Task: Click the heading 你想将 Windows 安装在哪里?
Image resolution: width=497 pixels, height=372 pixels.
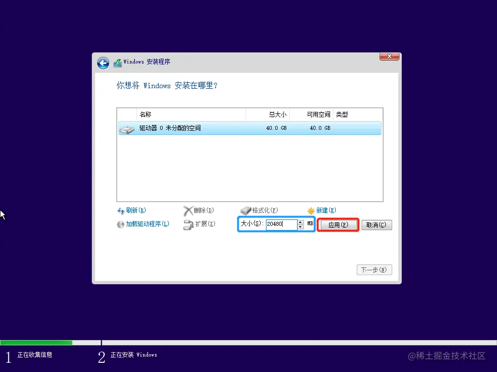Action: click(x=167, y=85)
